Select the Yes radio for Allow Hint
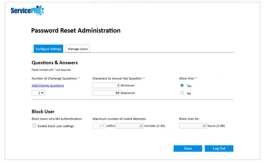Image resolution: width=264 pixels, height=163 pixels. point(182,86)
